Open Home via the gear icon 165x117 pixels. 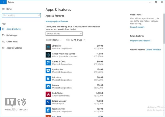point(3,9)
